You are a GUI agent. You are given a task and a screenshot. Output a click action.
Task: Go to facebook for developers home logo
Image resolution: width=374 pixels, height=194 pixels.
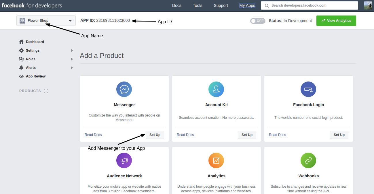32,5
